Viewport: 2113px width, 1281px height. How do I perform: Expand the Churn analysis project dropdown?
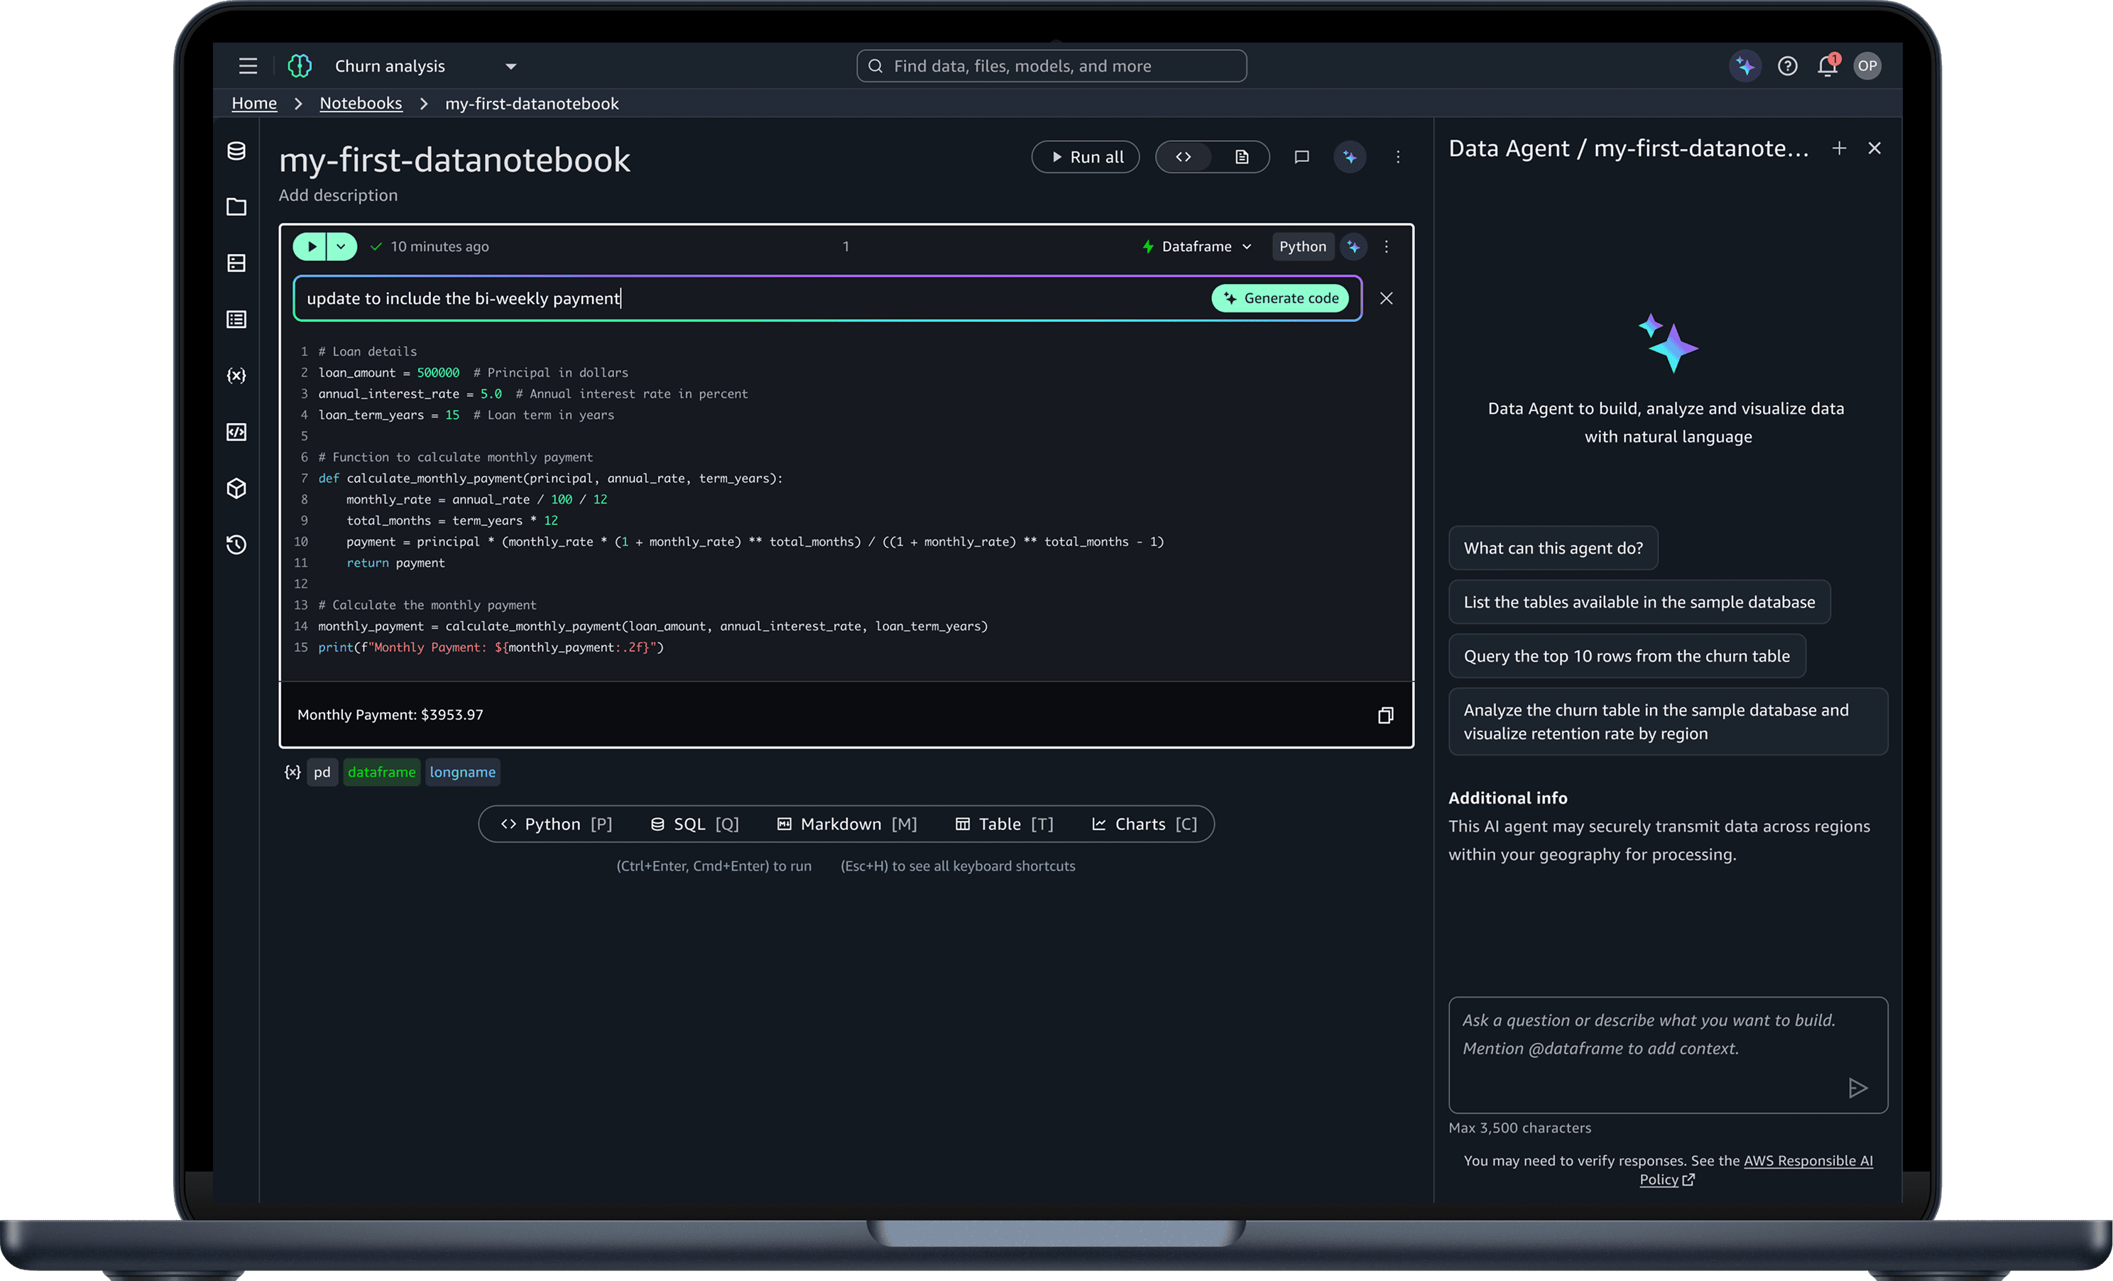pos(511,67)
